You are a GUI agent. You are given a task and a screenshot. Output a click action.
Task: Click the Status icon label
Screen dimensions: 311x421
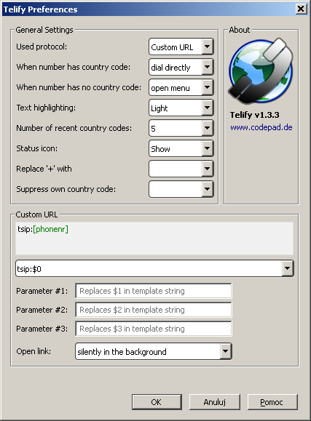click(37, 148)
